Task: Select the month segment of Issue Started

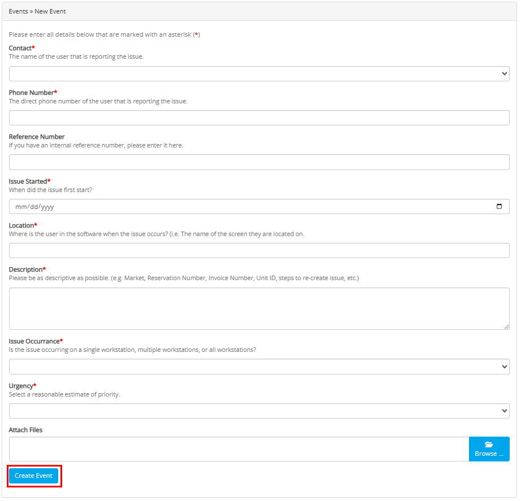Action: 21,207
